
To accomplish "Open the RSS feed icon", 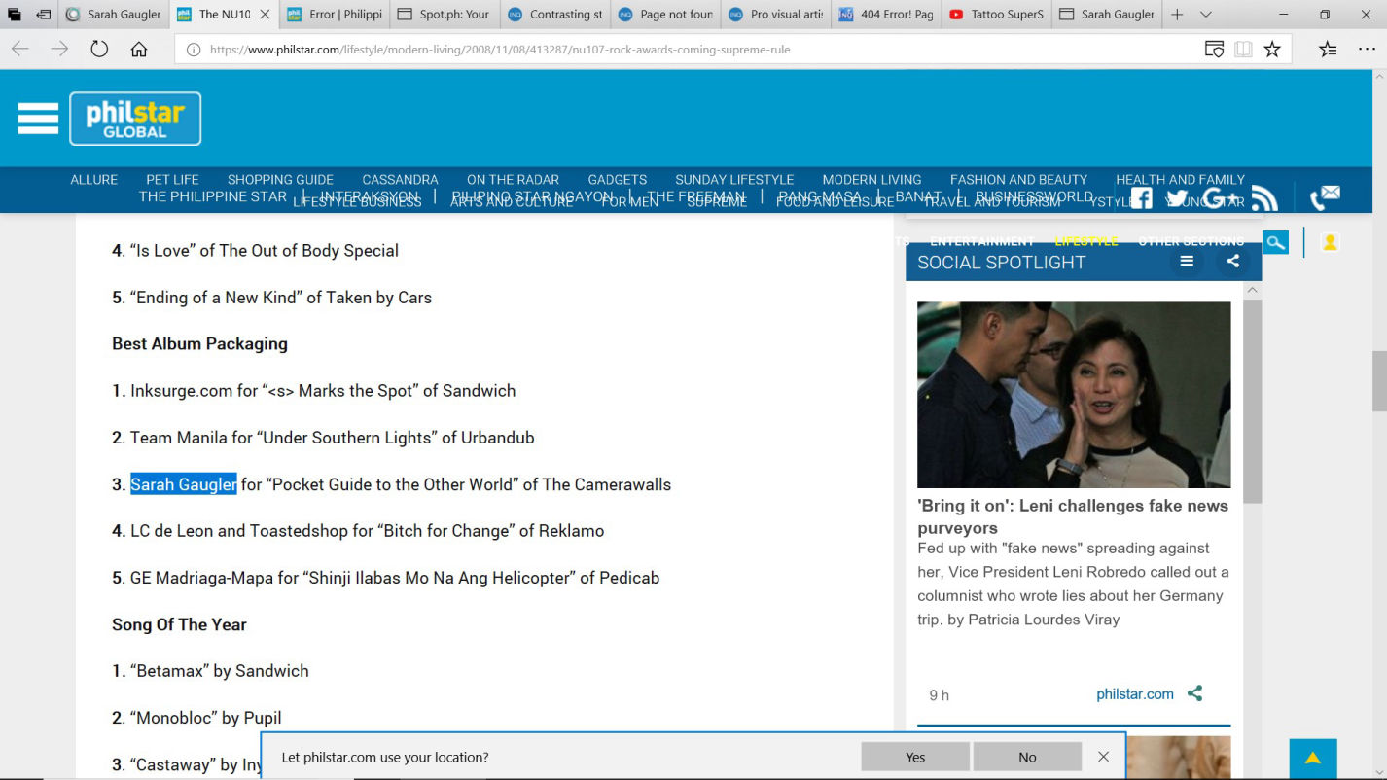I will [1264, 198].
